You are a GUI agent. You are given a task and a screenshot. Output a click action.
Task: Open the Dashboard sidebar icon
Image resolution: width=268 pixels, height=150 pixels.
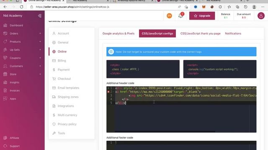pyautogui.click(x=5, y=25)
